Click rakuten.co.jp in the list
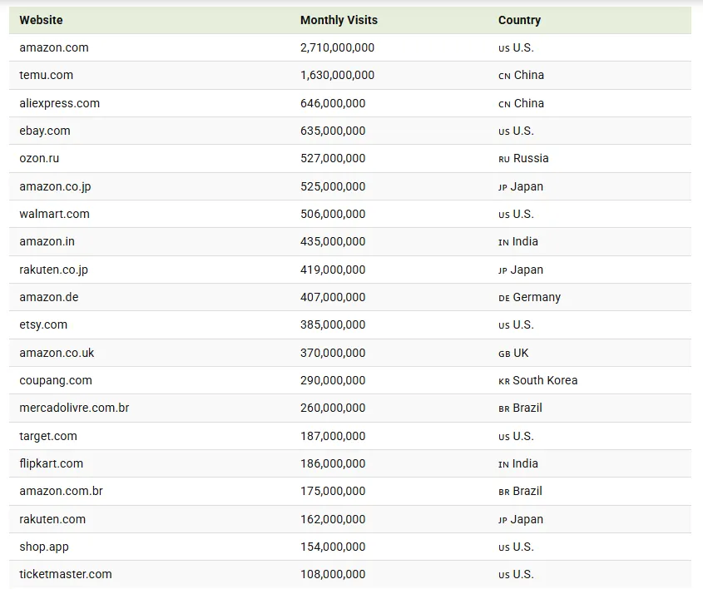 (x=53, y=270)
